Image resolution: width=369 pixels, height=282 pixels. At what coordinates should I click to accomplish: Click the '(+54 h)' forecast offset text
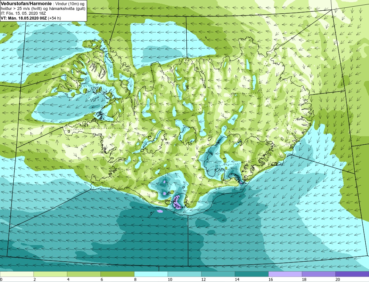pos(54,18)
